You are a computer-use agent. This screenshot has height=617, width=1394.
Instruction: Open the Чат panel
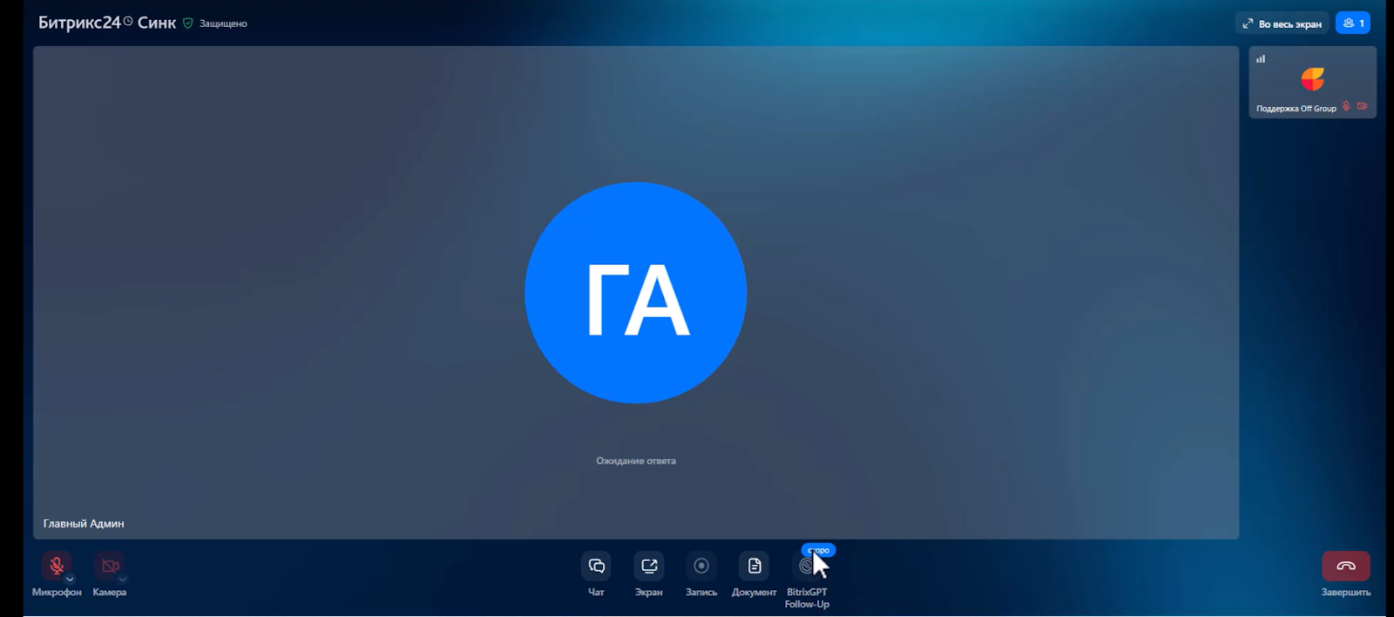(x=596, y=566)
